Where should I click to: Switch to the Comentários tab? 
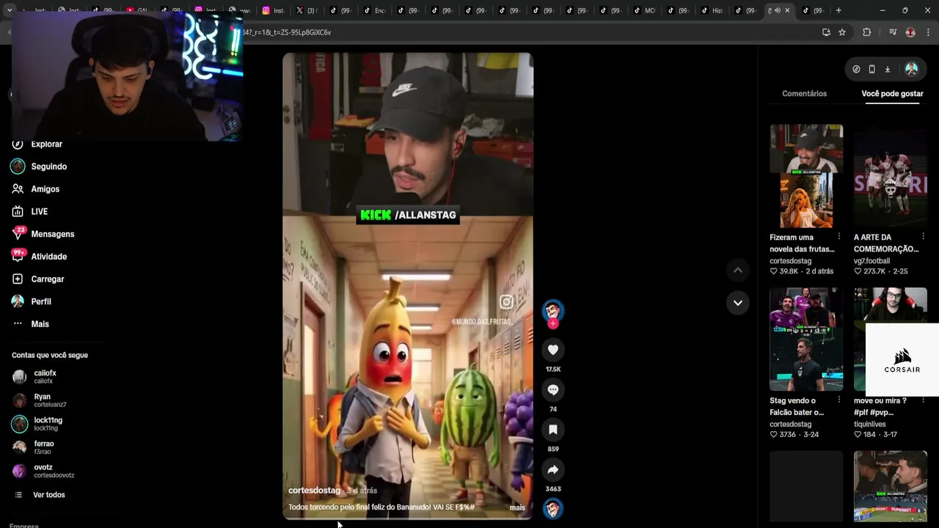[804, 94]
